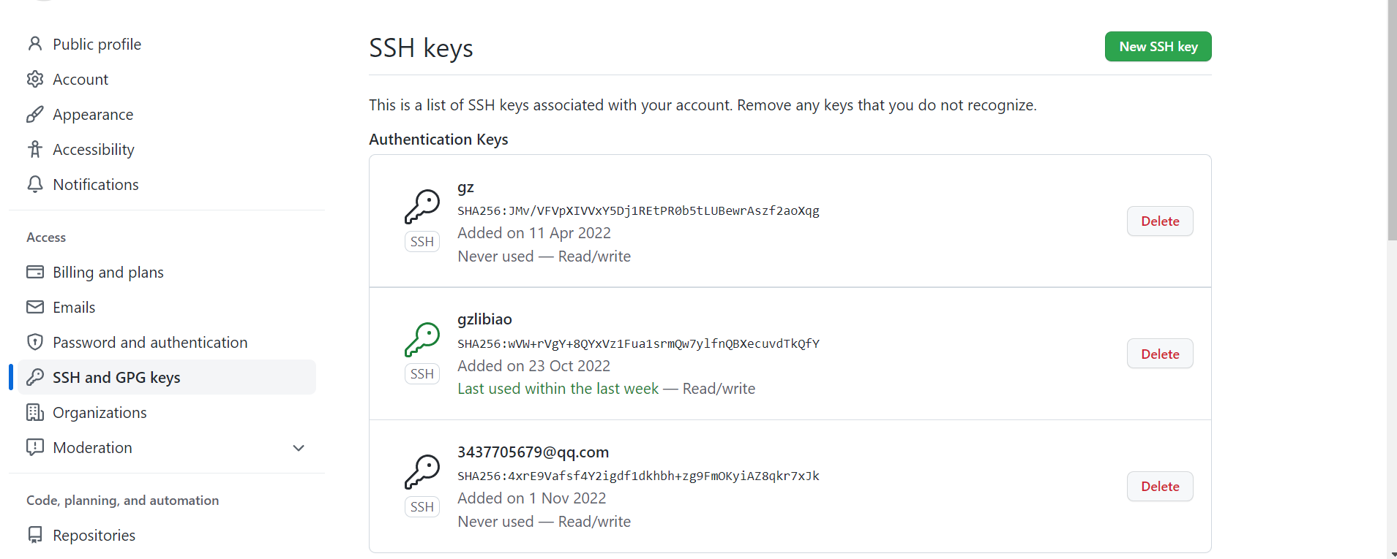Image resolution: width=1397 pixels, height=559 pixels.
Task: Open SSH and GPG keys settings
Action: 116,377
